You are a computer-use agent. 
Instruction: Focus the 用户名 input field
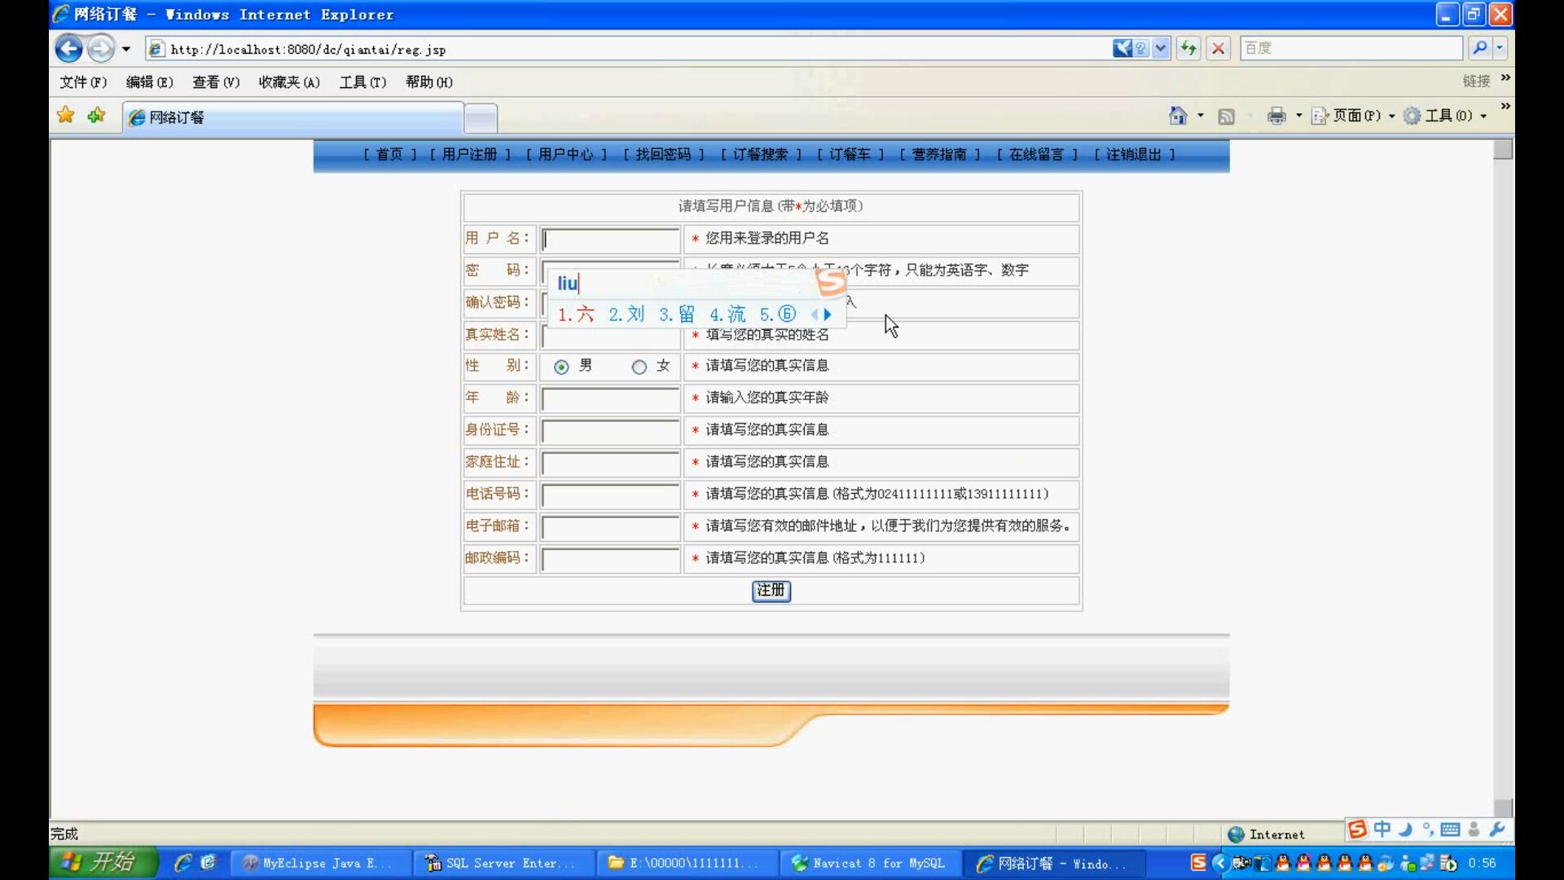point(610,240)
